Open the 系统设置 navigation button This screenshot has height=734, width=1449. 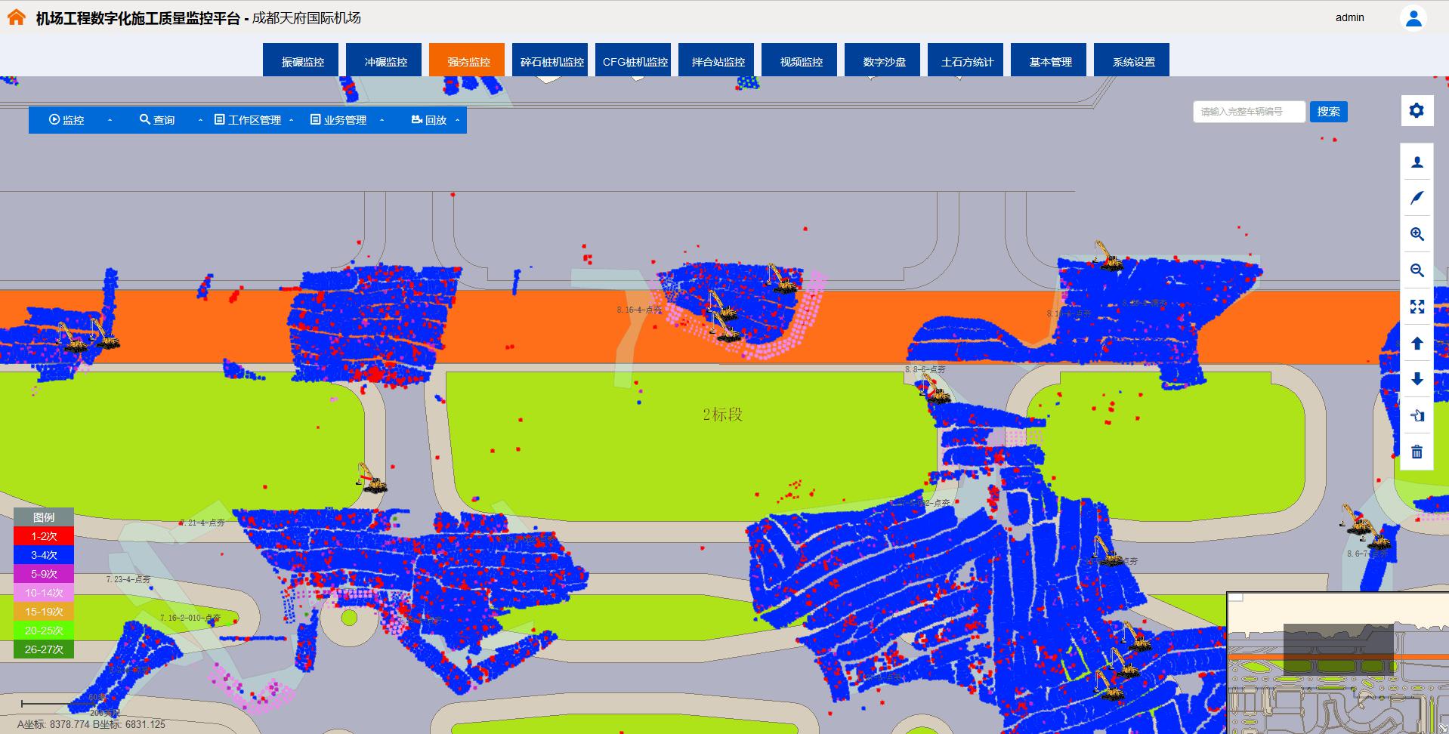click(1133, 61)
